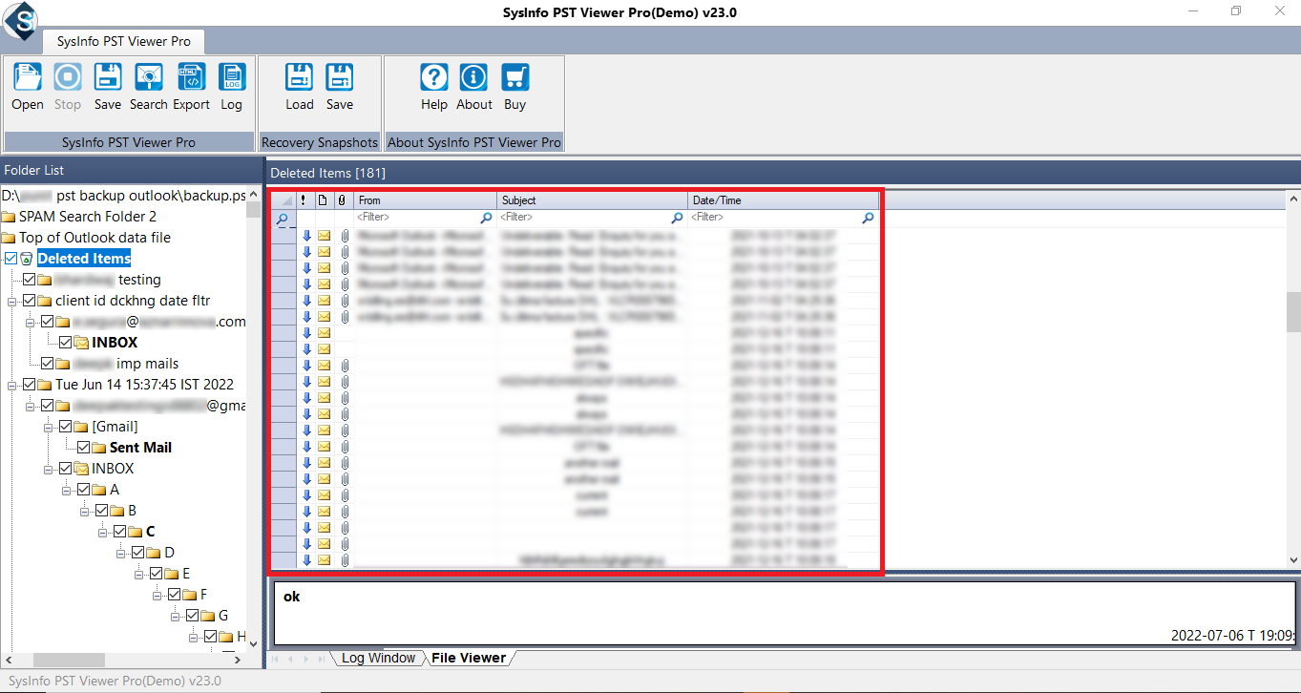Click the bold INBOX mail folder icon

coord(82,343)
